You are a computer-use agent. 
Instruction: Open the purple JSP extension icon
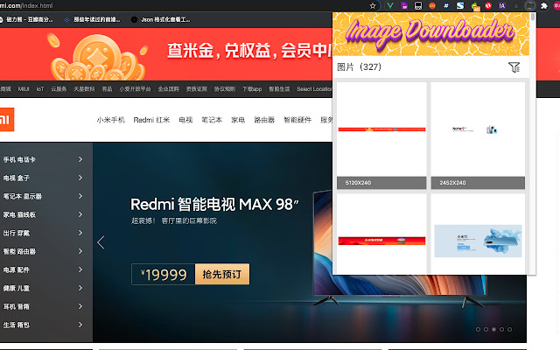[404, 6]
